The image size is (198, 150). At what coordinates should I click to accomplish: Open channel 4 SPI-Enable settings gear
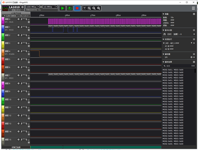(19, 51)
